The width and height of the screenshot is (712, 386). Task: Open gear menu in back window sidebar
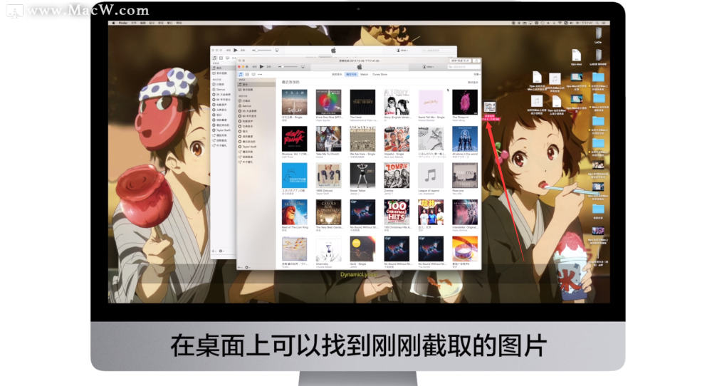pyautogui.click(x=221, y=251)
